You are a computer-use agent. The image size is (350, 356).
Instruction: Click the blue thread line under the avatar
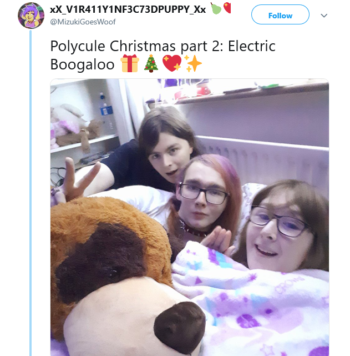[31, 193]
